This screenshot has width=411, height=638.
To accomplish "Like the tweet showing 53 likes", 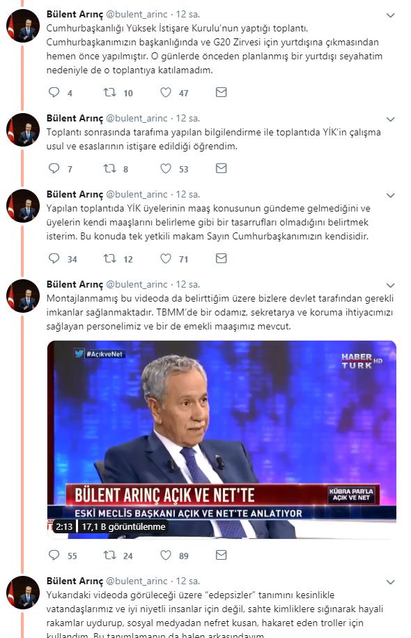I will [x=166, y=168].
